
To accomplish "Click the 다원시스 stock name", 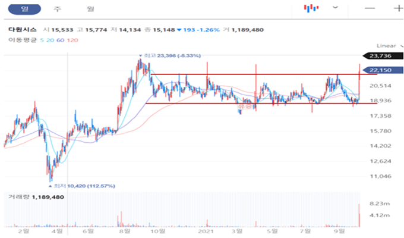I will (x=23, y=30).
